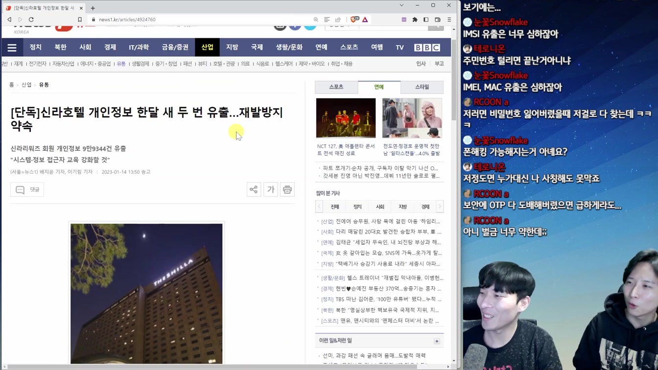
Task: Click the share icon in address bar
Action: 338,20
